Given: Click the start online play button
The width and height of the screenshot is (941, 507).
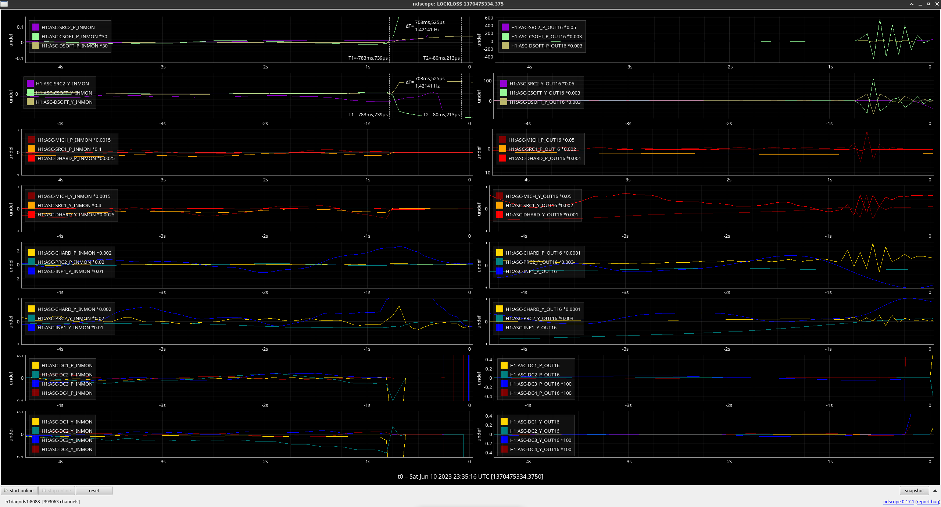Looking at the screenshot, I should coord(19,490).
